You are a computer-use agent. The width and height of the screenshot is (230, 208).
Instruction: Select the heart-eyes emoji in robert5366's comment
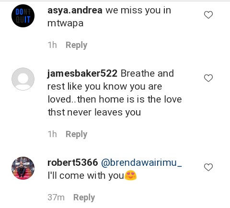(x=131, y=175)
